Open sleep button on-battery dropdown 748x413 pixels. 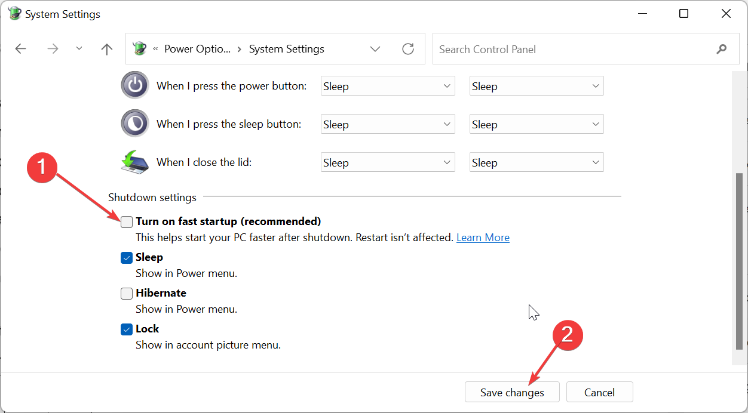coord(388,124)
